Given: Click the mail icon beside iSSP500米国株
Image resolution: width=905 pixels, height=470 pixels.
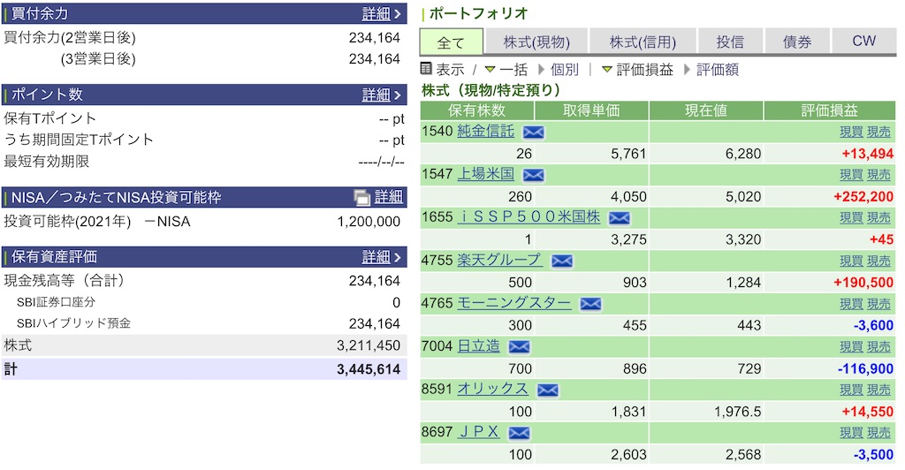Looking at the screenshot, I should point(620,218).
